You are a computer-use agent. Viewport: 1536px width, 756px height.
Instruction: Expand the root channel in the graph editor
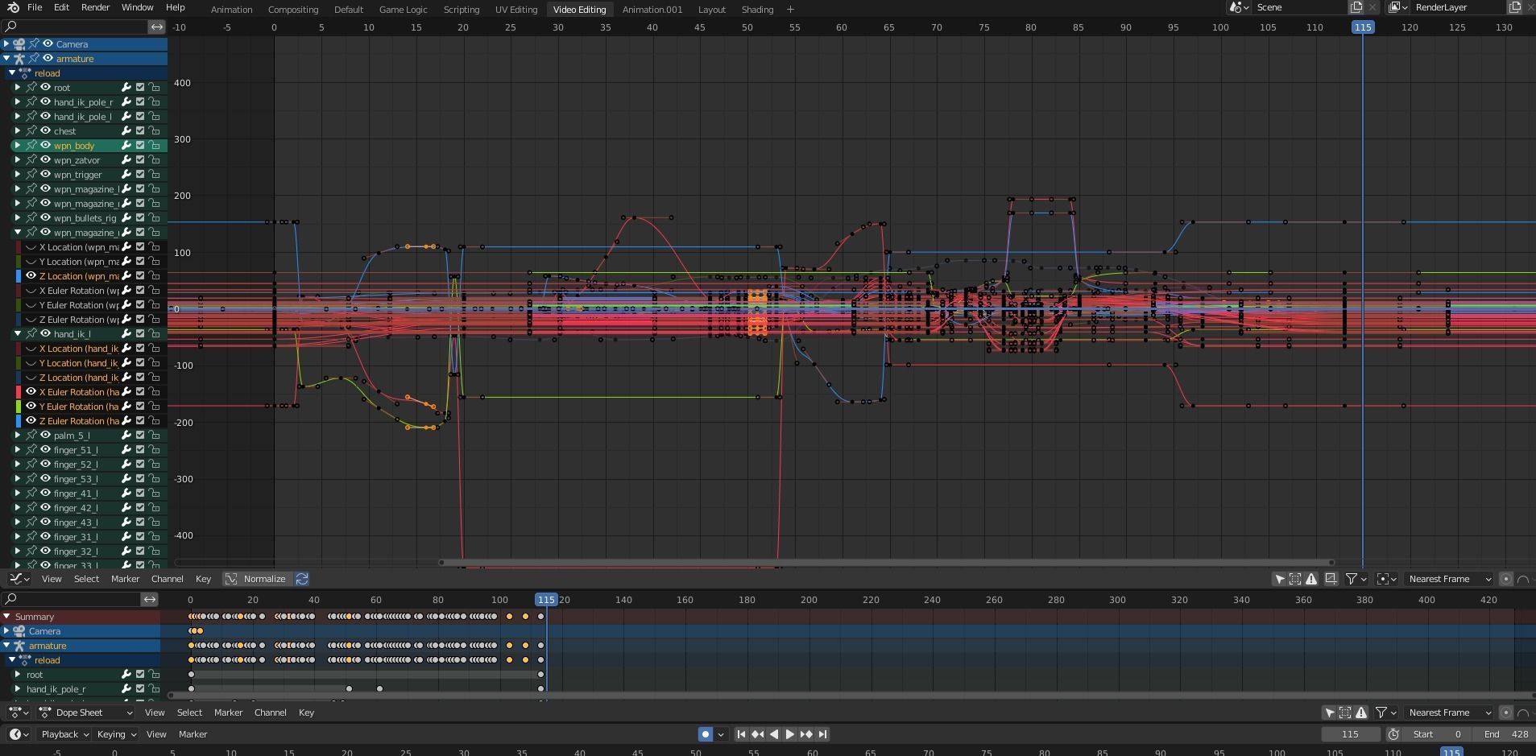click(x=18, y=88)
